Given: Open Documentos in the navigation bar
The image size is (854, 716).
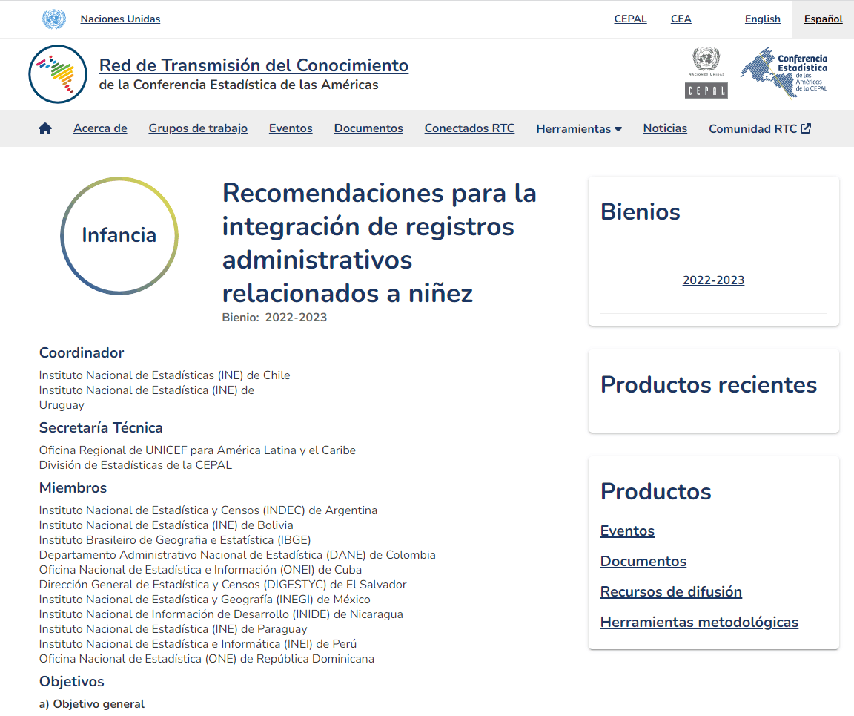Looking at the screenshot, I should pos(368,128).
